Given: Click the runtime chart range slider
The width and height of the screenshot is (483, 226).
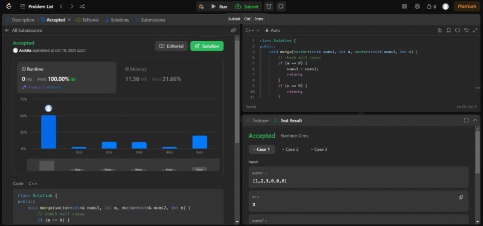Looking at the screenshot, I should (123, 165).
